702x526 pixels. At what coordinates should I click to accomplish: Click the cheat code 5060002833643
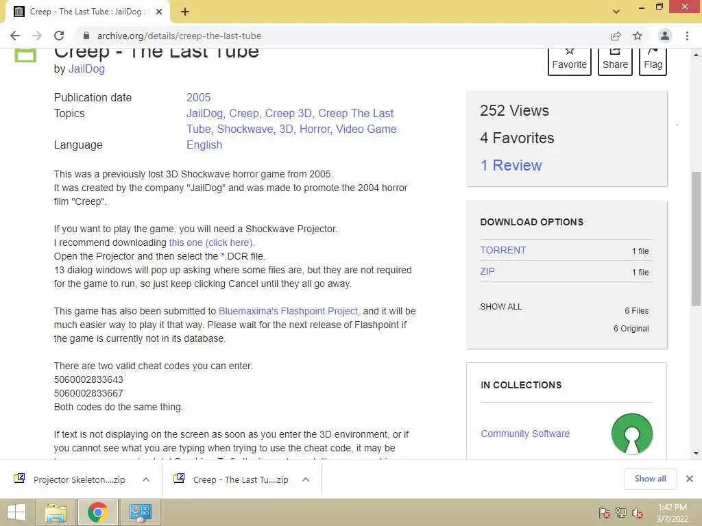(x=88, y=379)
